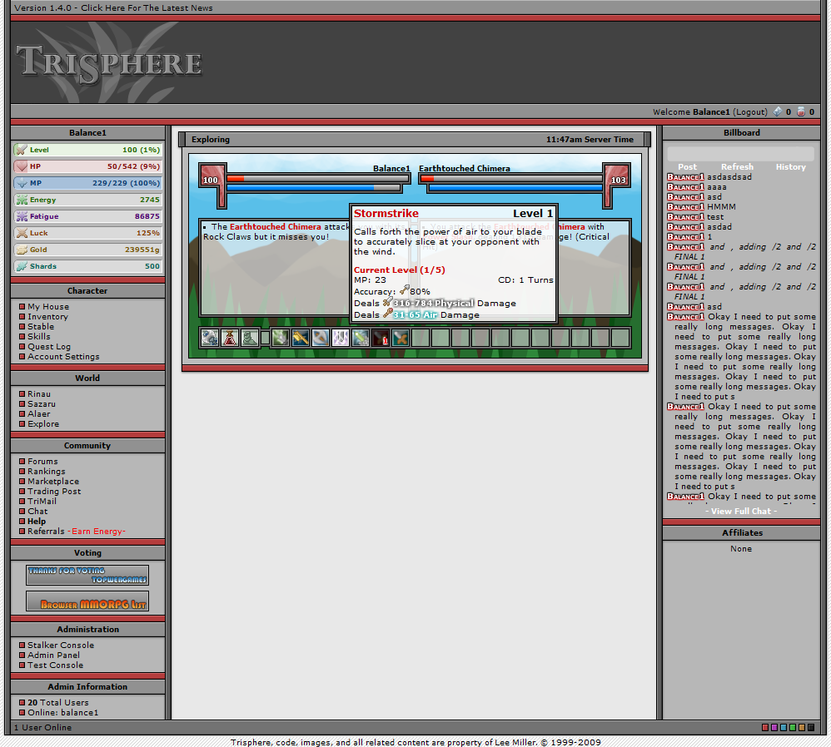
Task: Cast the green glowing sword skill icon
Action: click(361, 338)
